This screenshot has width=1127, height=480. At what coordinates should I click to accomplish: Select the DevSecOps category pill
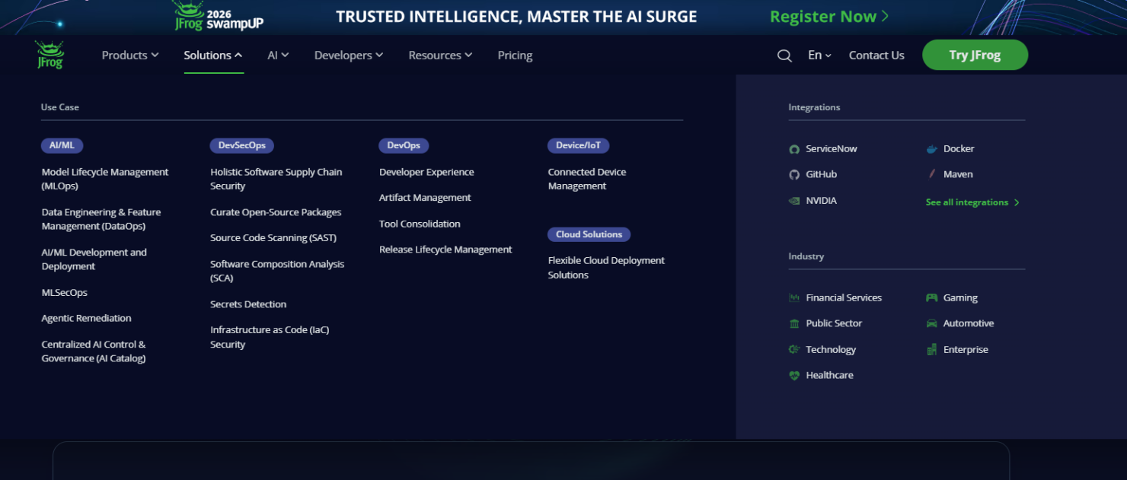pos(241,145)
